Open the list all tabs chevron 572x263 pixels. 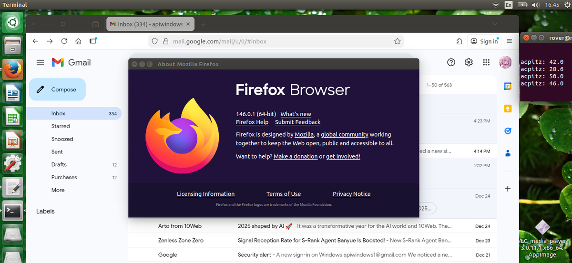pyautogui.click(x=495, y=24)
